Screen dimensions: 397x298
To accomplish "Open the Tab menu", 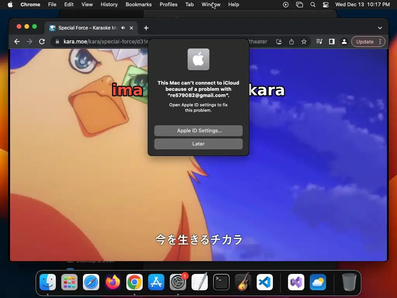I will [189, 5].
